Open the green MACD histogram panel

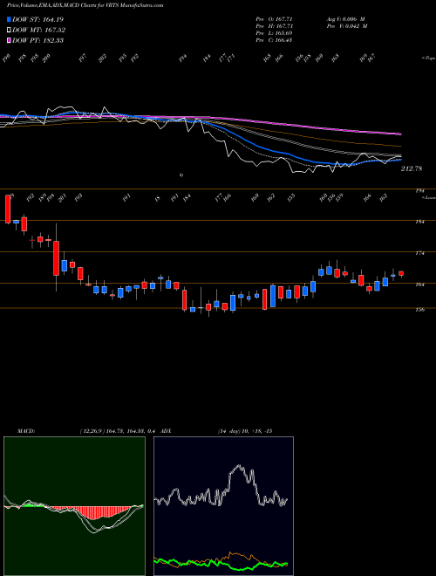point(74,506)
